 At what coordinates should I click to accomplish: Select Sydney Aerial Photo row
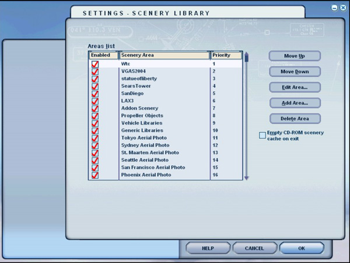[x=166, y=145]
